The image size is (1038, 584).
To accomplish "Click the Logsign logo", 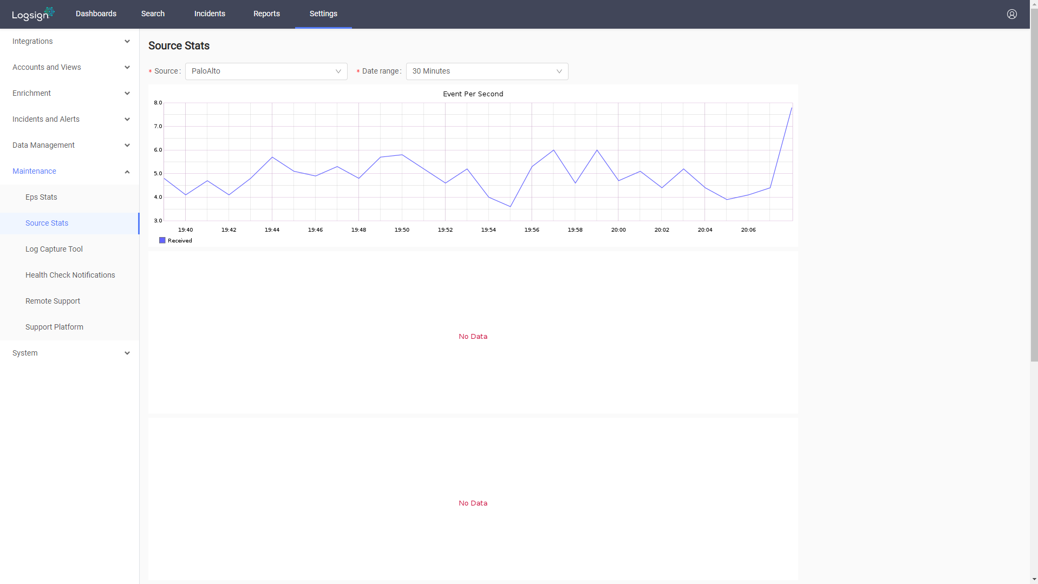I will click(33, 14).
